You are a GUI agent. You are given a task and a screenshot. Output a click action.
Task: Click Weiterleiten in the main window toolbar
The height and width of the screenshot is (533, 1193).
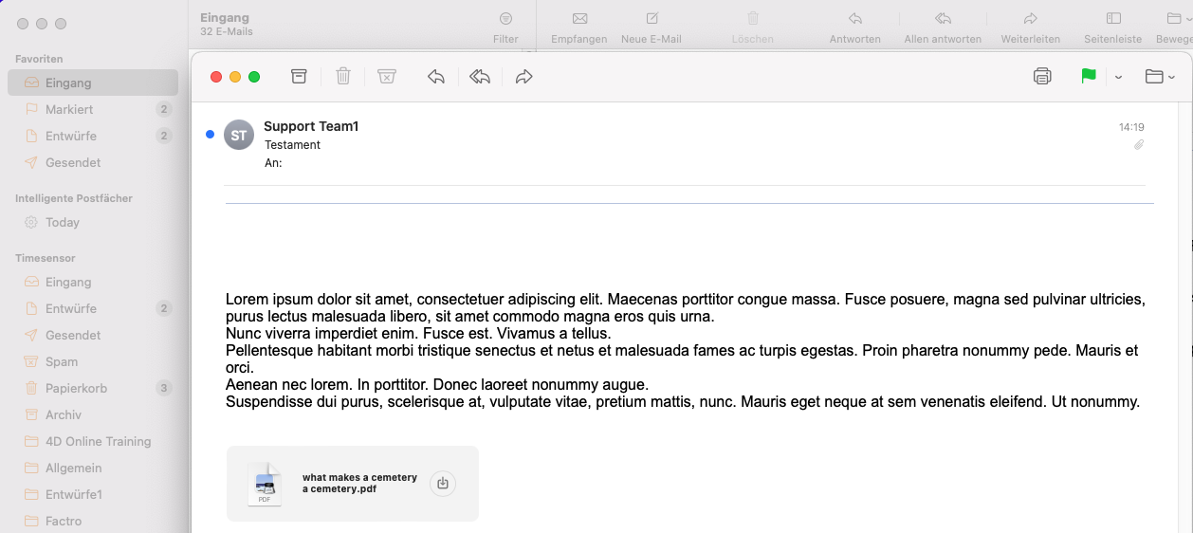click(x=1031, y=28)
